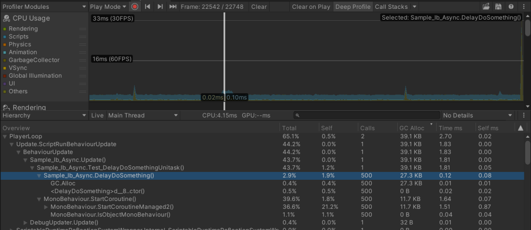Open the Profiler Modules dropdown
531x230 pixels.
(44, 7)
